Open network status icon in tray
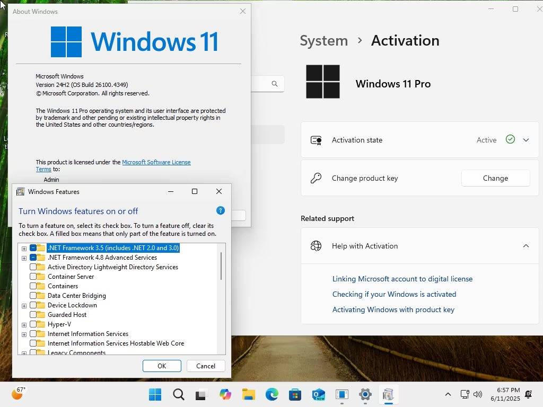 (x=465, y=394)
